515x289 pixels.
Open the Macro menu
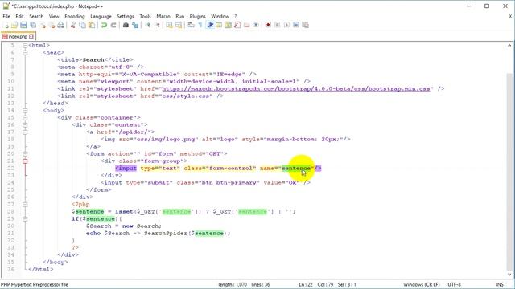pos(163,16)
